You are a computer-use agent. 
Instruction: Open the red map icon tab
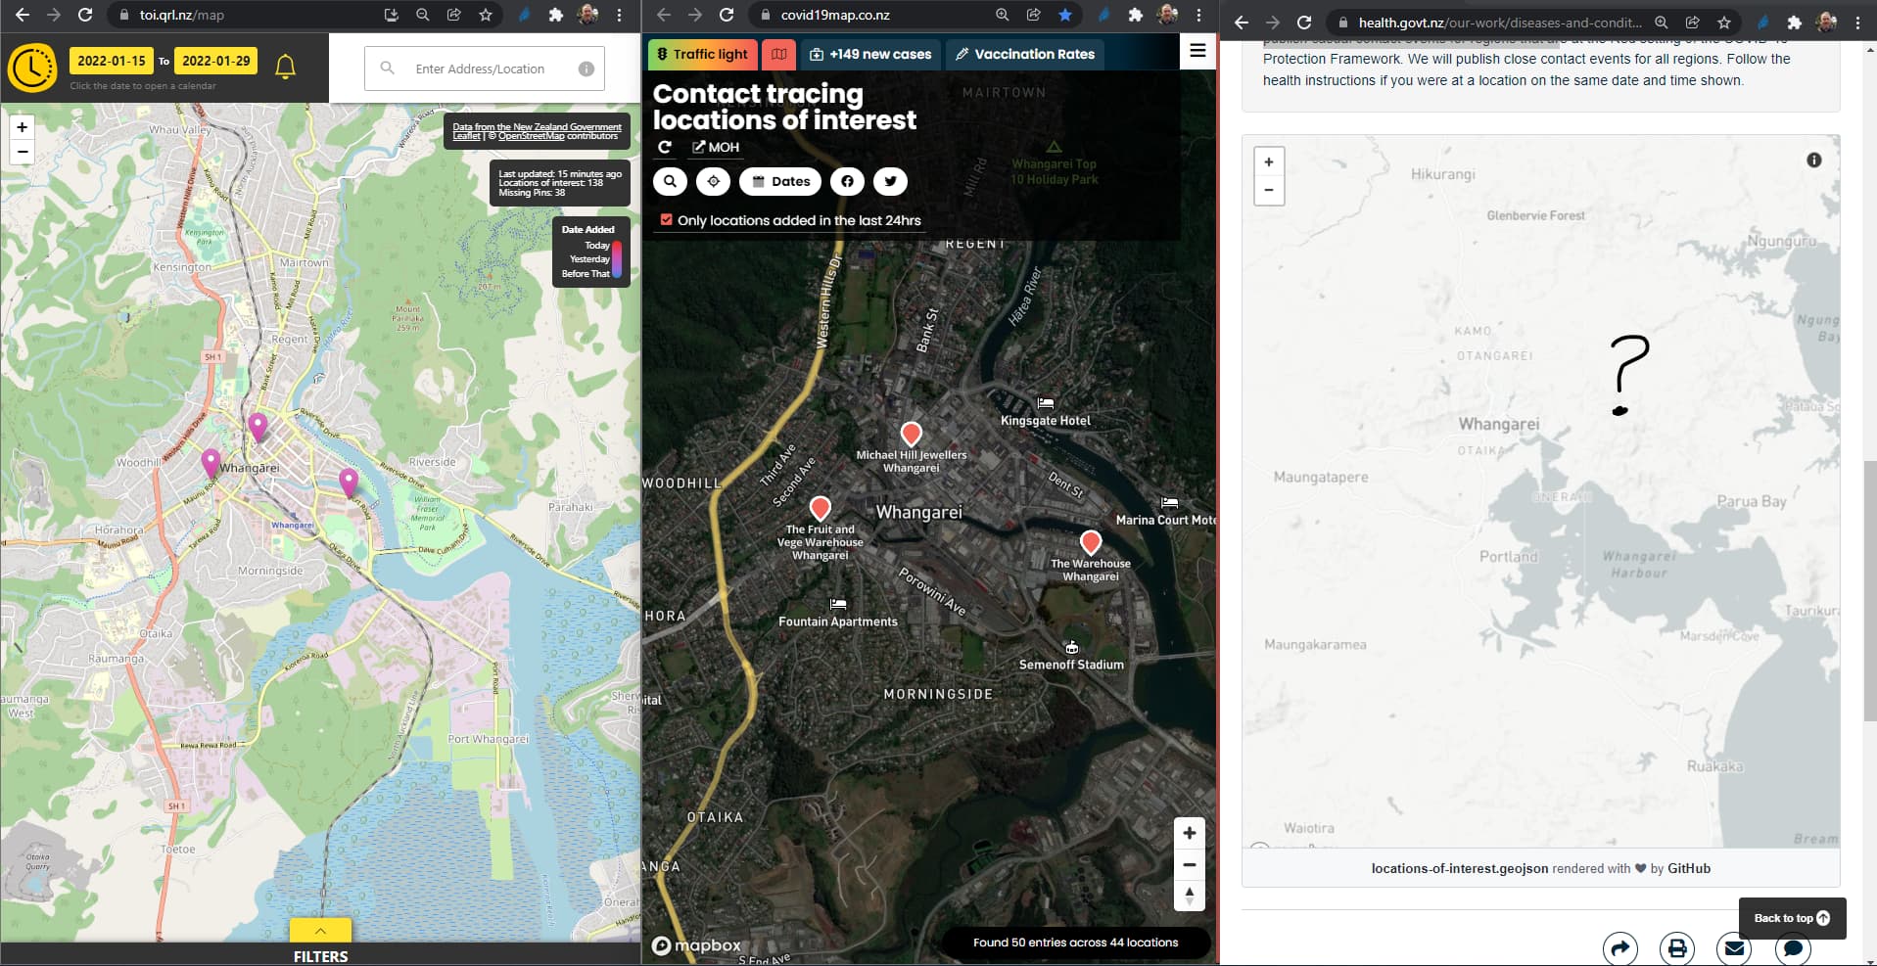(x=778, y=55)
